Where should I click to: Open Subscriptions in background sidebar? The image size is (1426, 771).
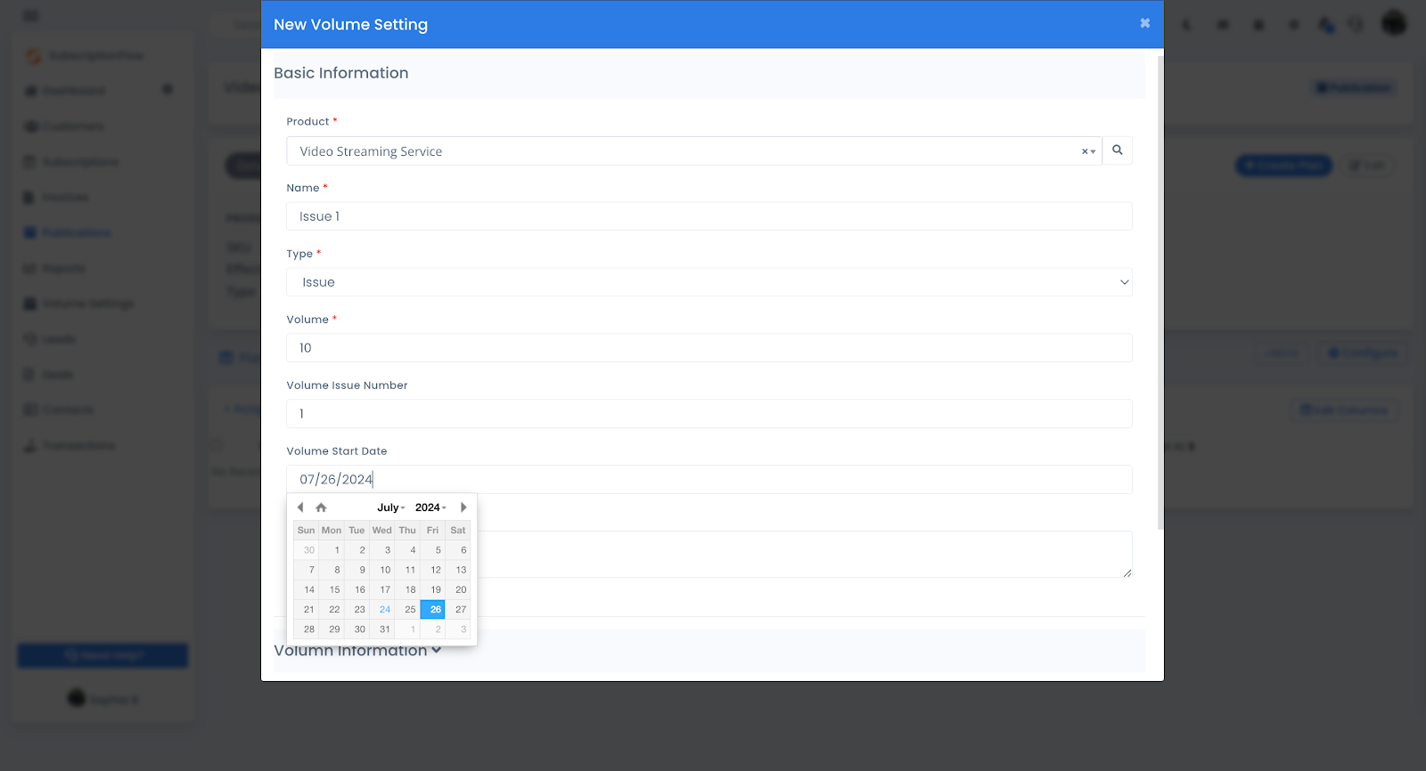[x=70, y=162]
